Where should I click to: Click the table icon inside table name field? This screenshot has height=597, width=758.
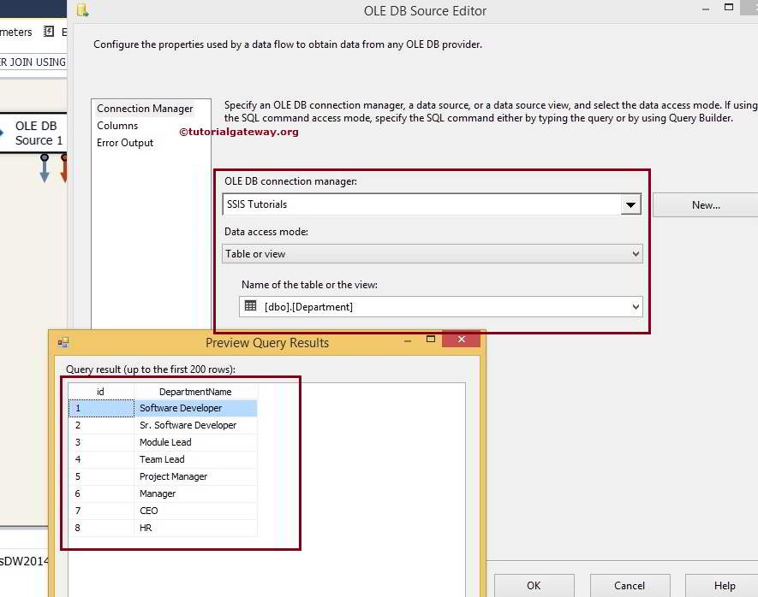[249, 306]
